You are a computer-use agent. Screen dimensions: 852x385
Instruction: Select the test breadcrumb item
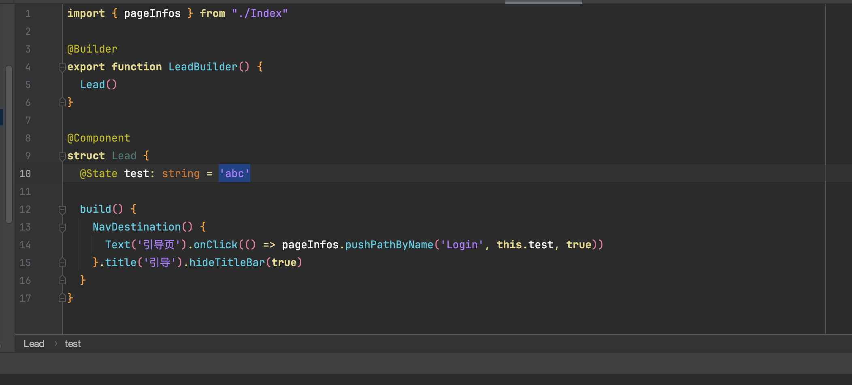pyautogui.click(x=72, y=344)
